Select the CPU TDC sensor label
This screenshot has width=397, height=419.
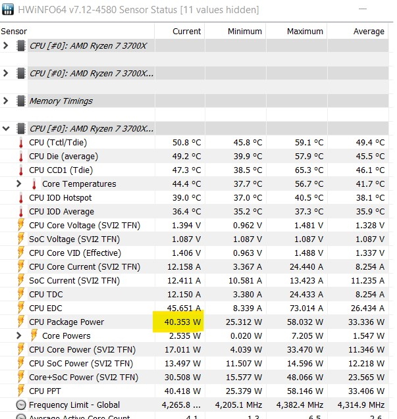tap(45, 295)
